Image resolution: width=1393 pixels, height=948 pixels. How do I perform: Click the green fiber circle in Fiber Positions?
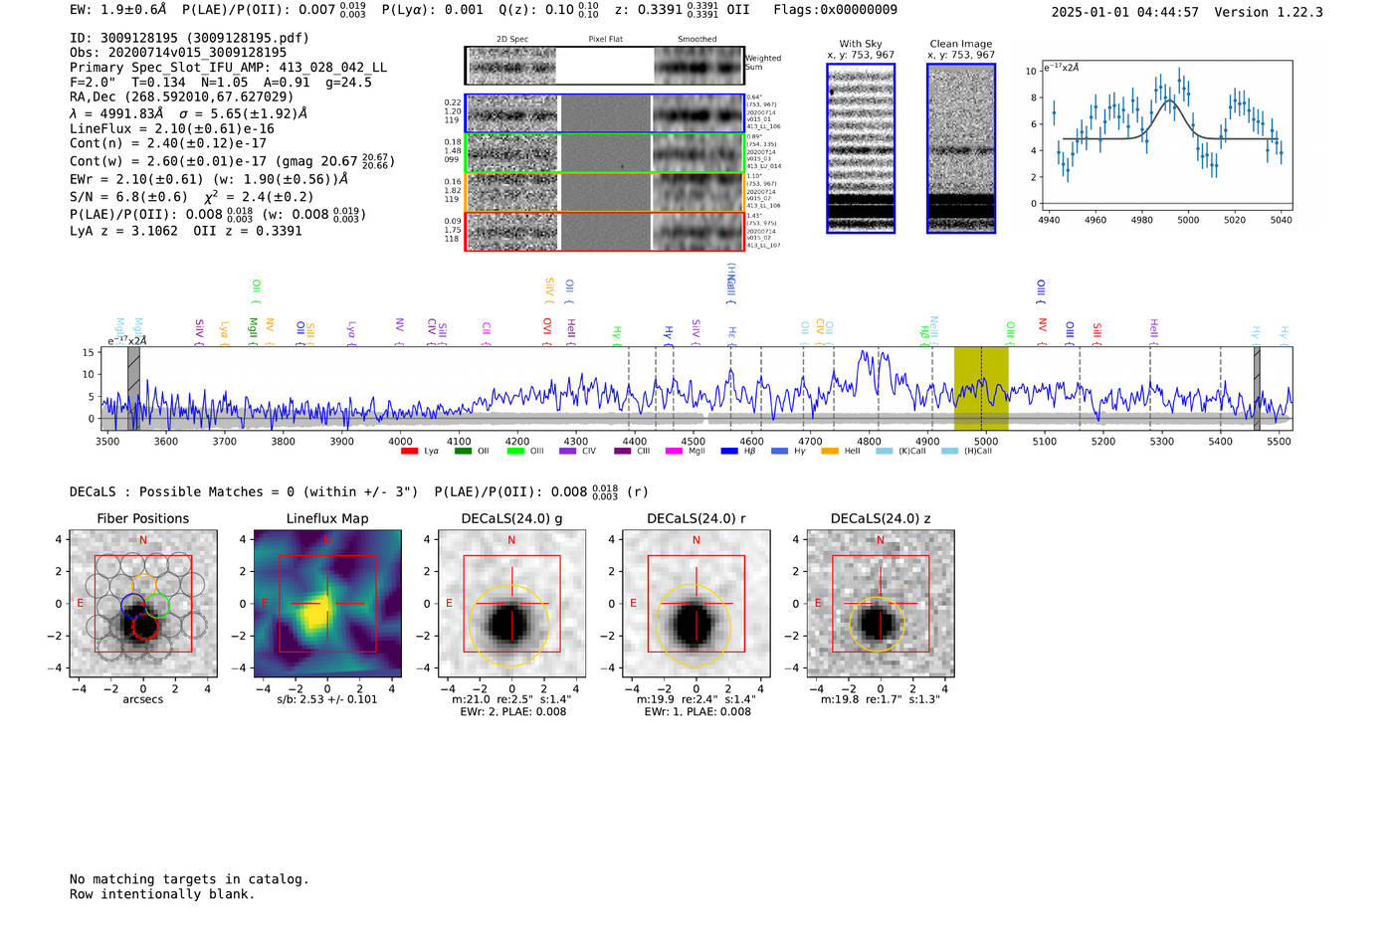pyautogui.click(x=157, y=604)
